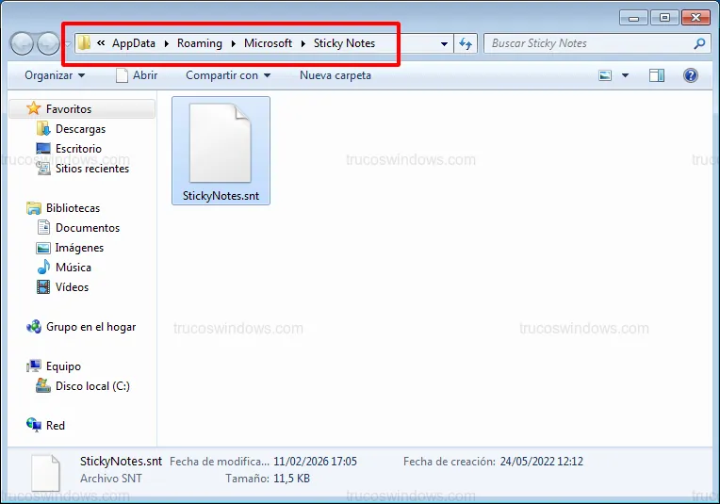Expand the Compartir con menu
The width and height of the screenshot is (720, 504).
pos(227,75)
